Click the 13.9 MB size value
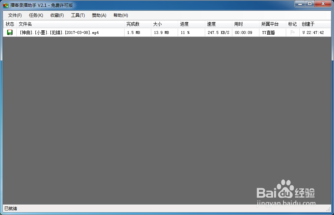The width and height of the screenshot is (334, 215). (161, 32)
